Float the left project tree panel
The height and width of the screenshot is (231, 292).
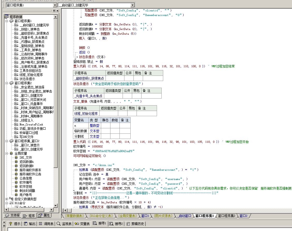click(x=54, y=11)
